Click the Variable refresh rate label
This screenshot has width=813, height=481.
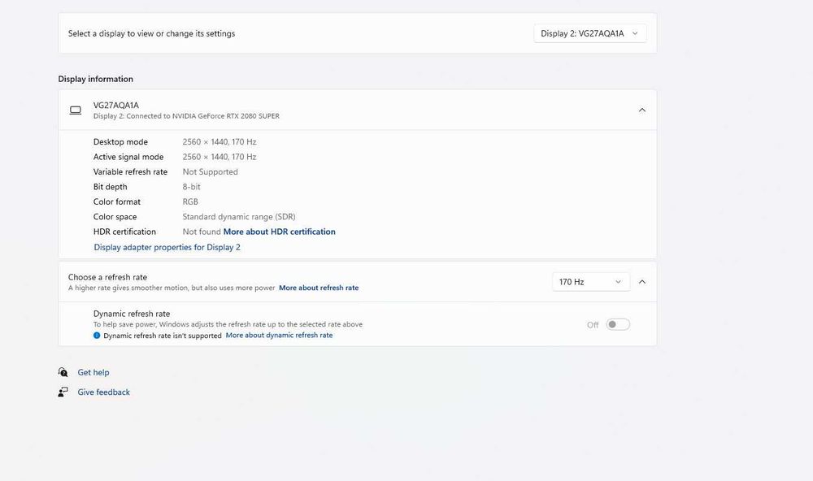[x=130, y=171]
